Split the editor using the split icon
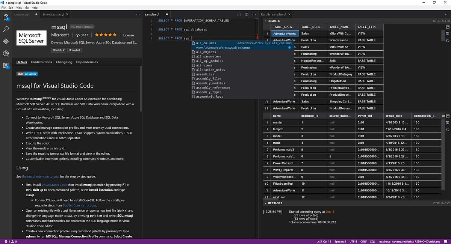Viewport: 451px width, 244px height. pos(247,14)
